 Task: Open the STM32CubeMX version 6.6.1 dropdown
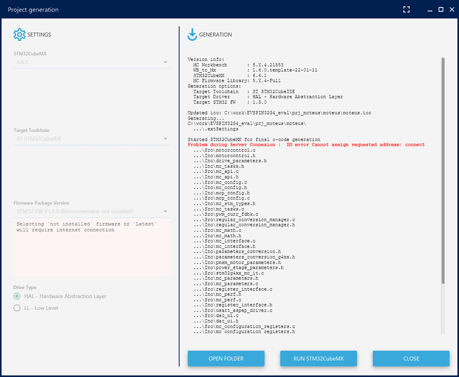pos(92,62)
